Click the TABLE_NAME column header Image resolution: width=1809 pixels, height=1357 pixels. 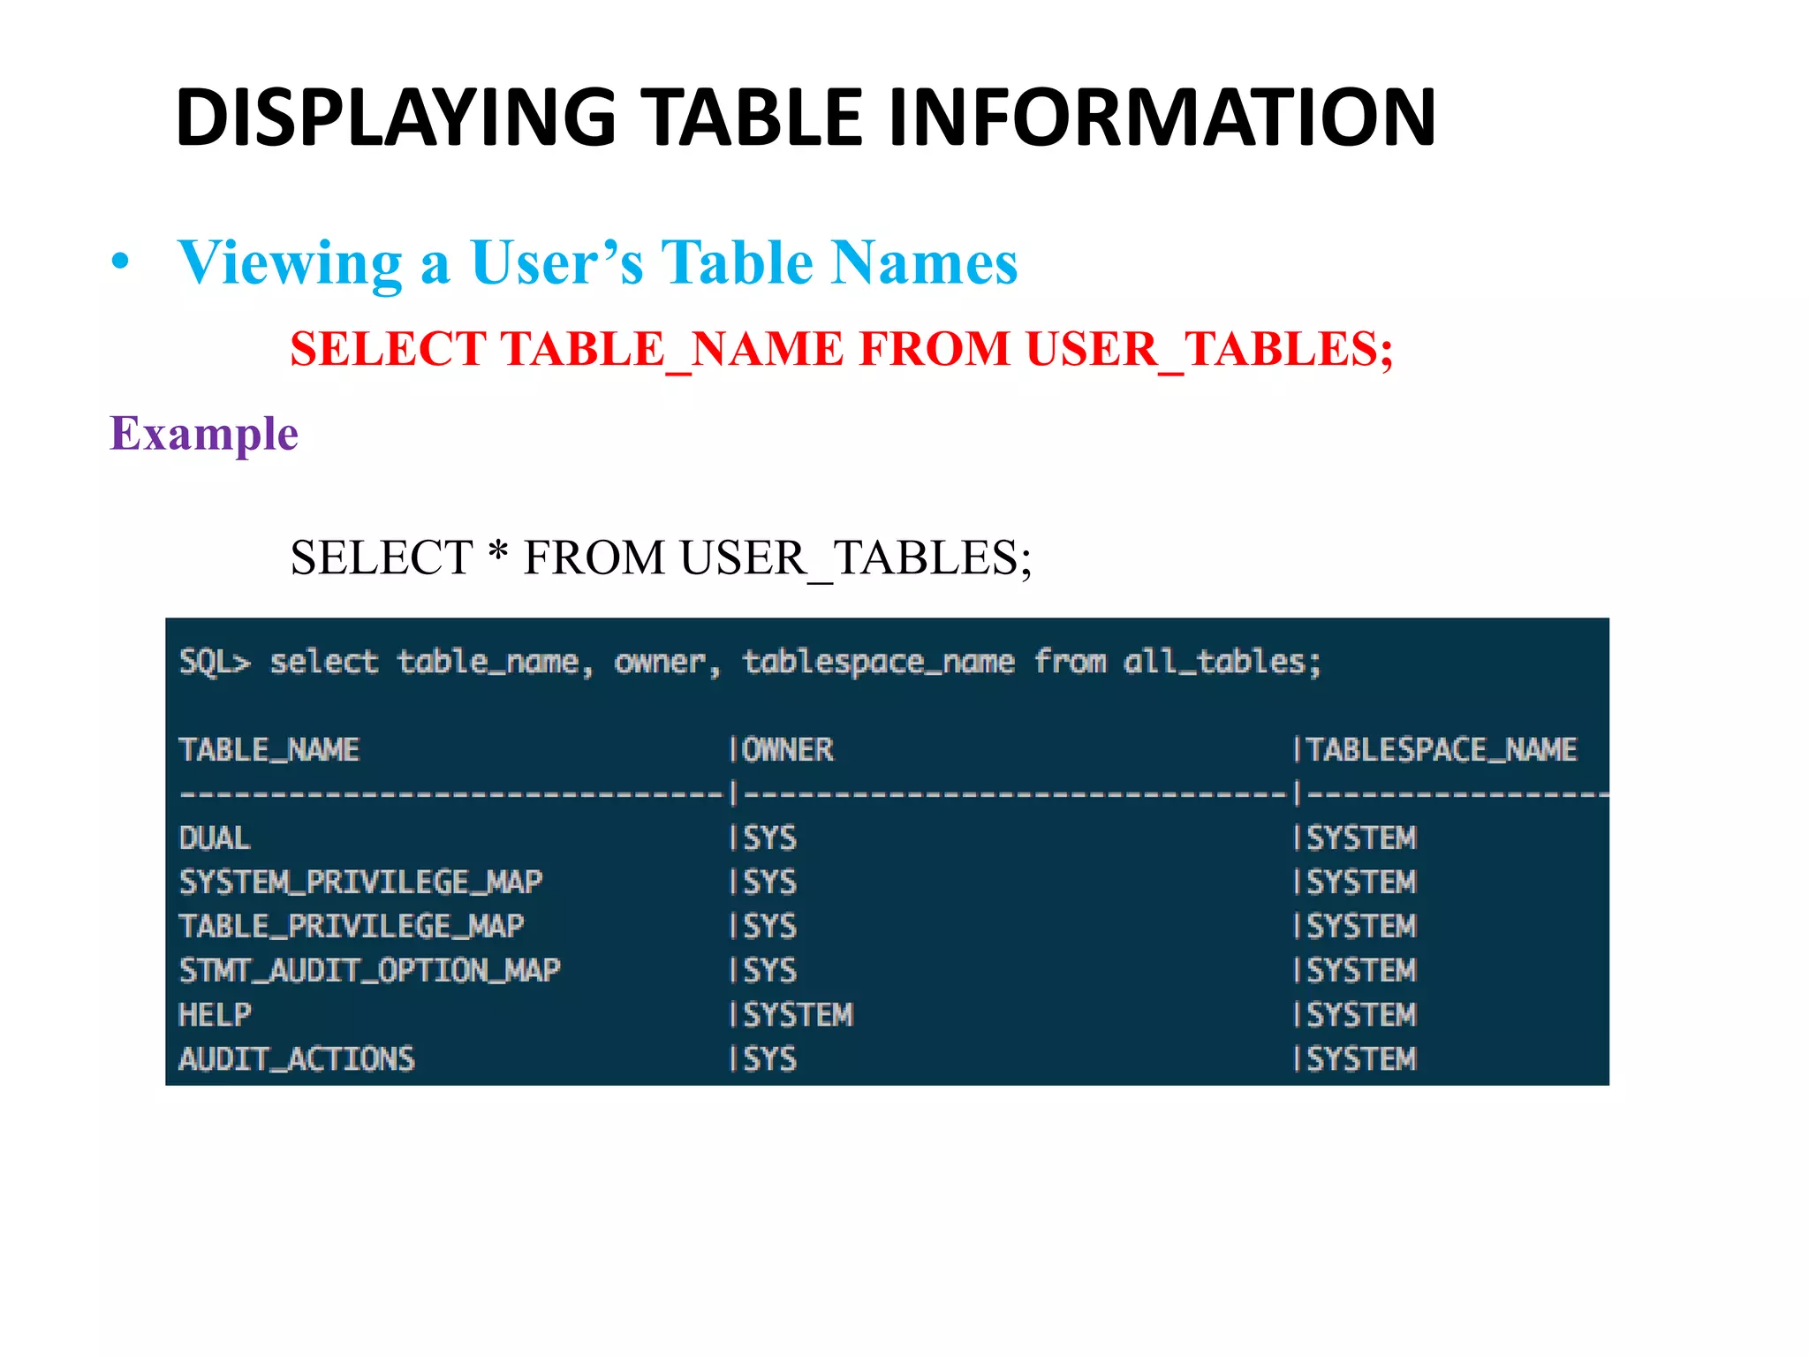point(269,749)
